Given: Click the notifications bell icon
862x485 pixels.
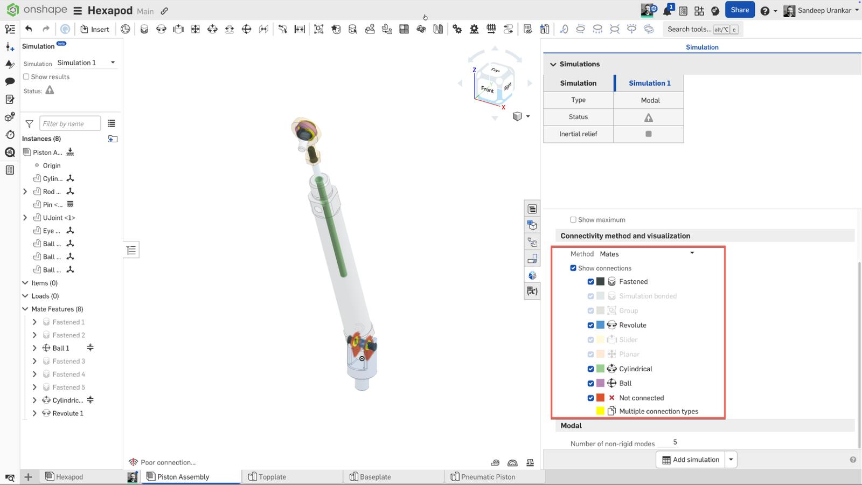Looking at the screenshot, I should point(668,10).
